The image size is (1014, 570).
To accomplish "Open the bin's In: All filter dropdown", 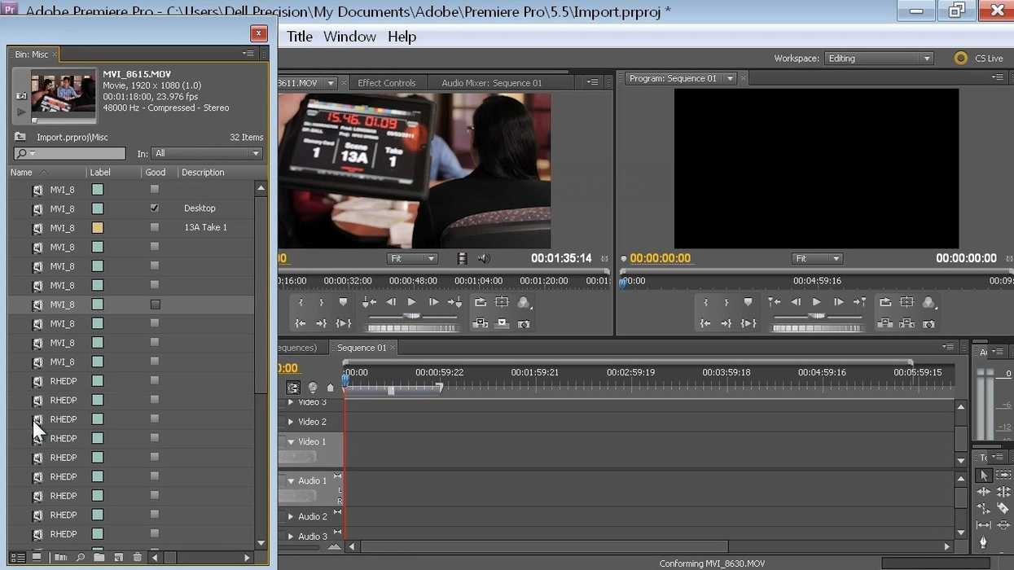I will click(208, 153).
